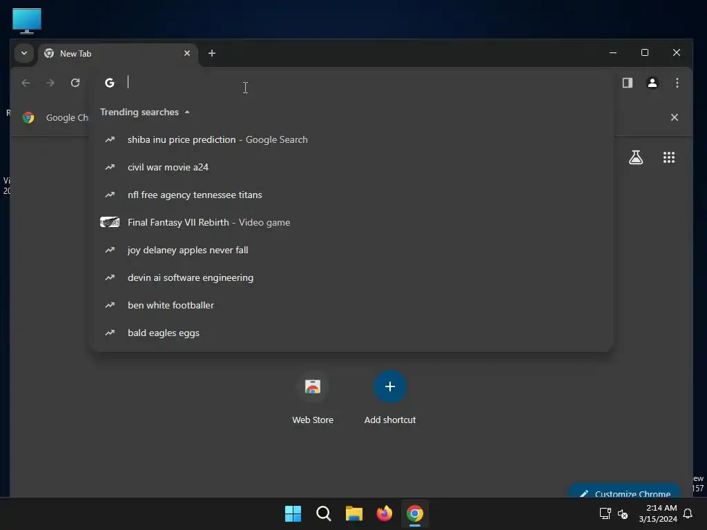Click the desktop computer icon

[x=27, y=21]
